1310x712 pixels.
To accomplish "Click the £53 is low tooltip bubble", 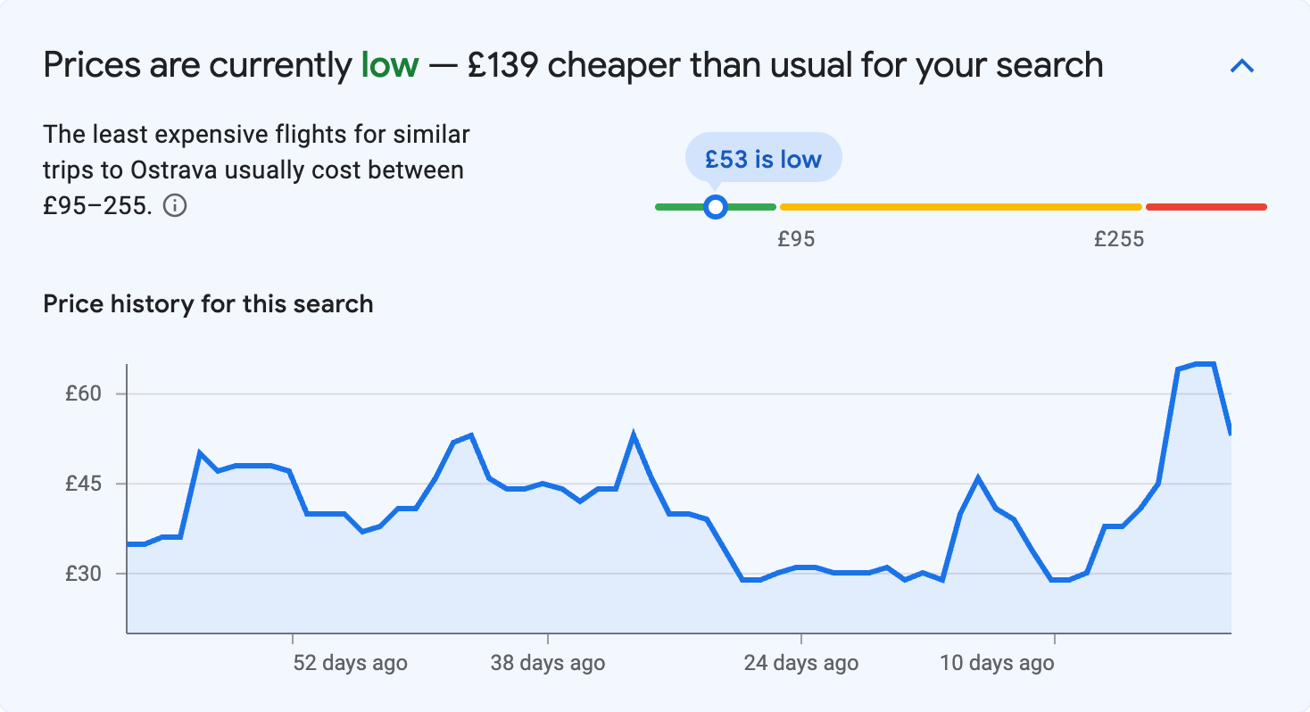I will point(763,158).
